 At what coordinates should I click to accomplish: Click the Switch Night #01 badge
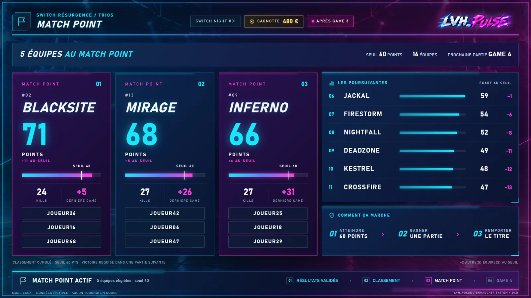(216, 21)
